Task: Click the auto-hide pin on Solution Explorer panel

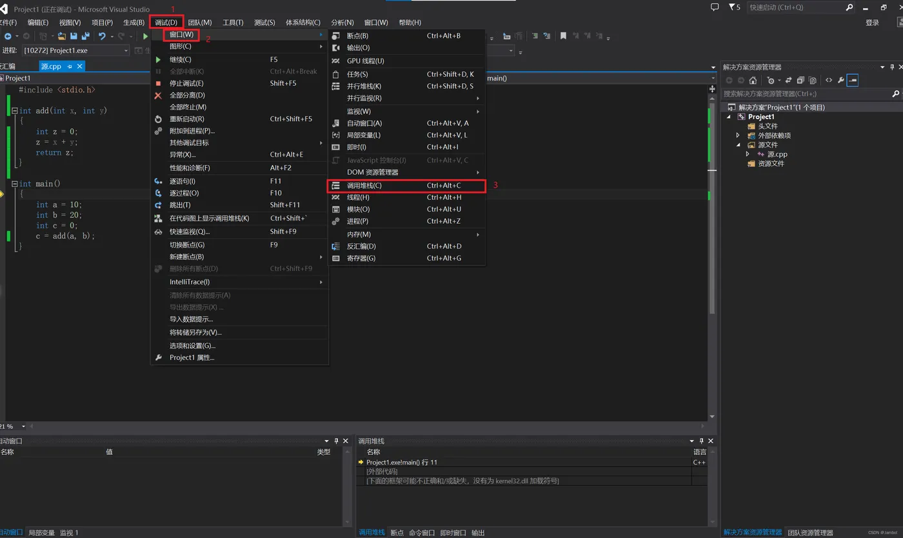Action: (x=892, y=67)
